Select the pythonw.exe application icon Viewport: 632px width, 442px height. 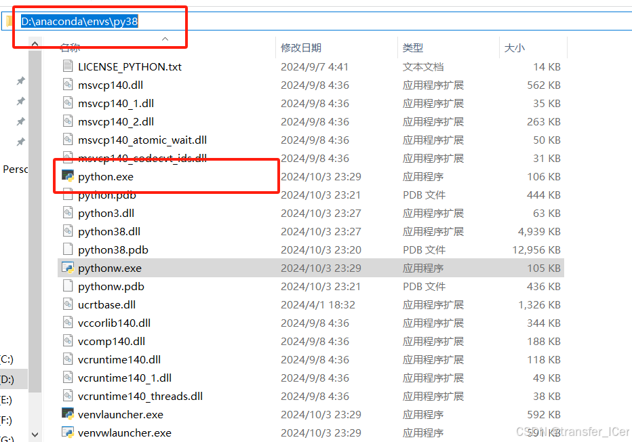[68, 268]
